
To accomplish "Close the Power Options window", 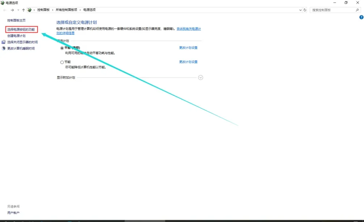I will 357,3.
